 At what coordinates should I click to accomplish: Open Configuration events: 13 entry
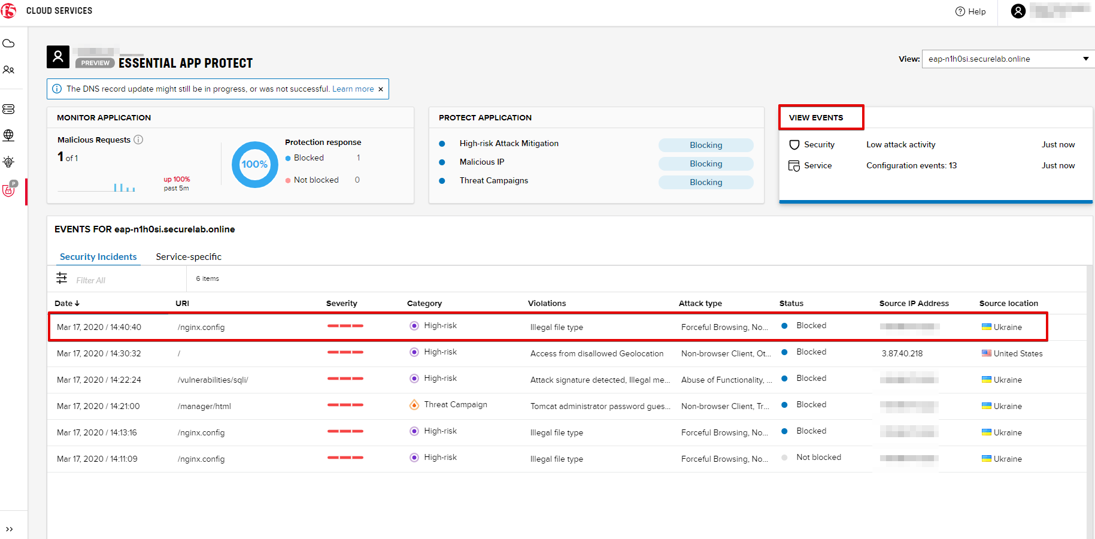pos(911,165)
